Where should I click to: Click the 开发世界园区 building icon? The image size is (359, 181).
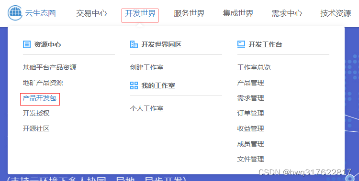(x=134, y=44)
